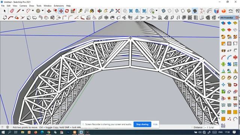
Task: Open the Line tool dropdown arrow
Action: (23, 11)
